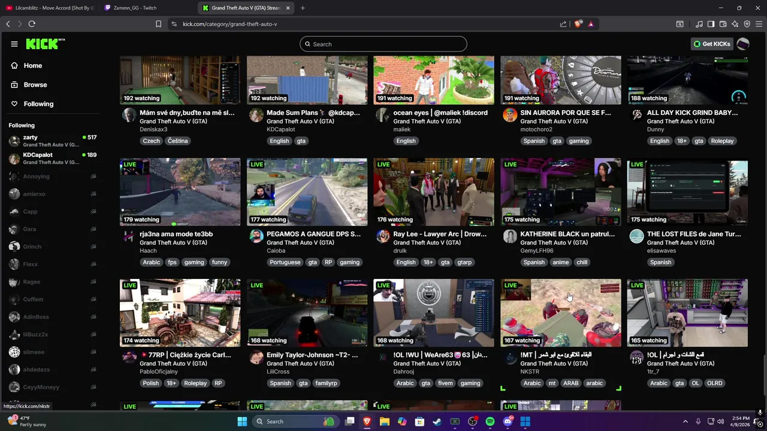Click "ocean eyes | @maliek !discord" title
The height and width of the screenshot is (431, 767).
(x=440, y=113)
